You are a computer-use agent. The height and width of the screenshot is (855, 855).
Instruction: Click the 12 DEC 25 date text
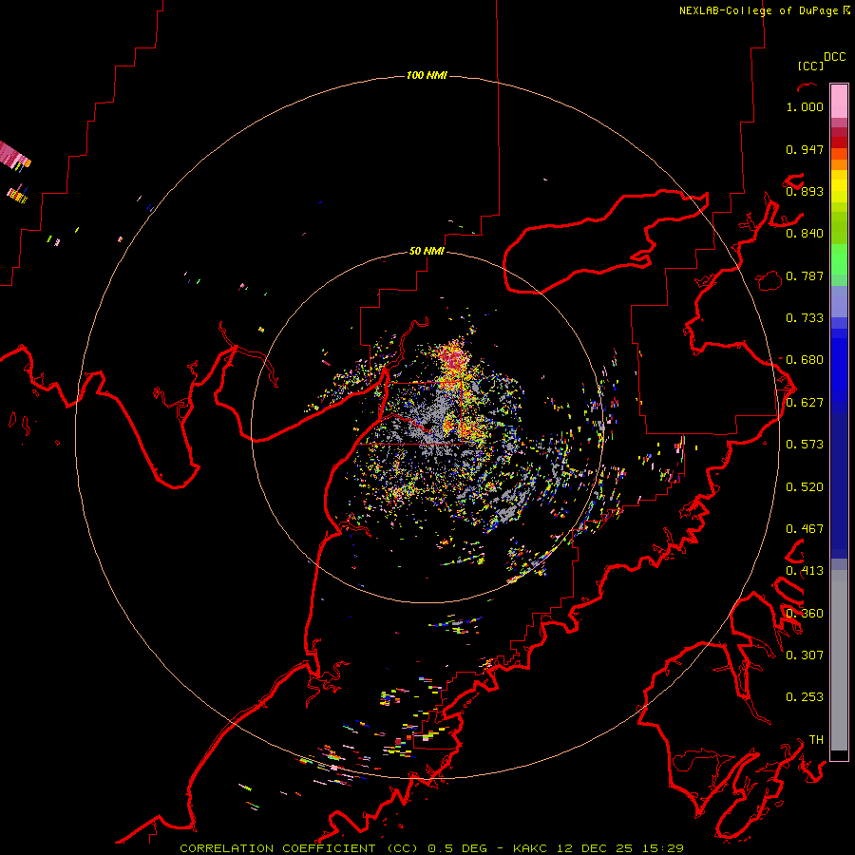[595, 848]
